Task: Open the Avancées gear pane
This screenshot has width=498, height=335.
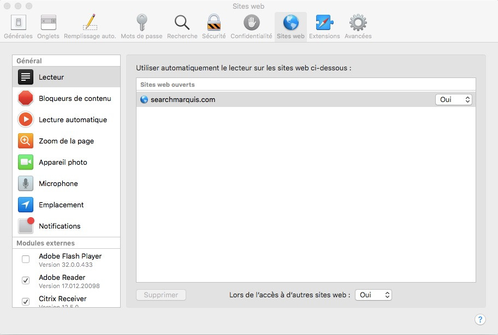Action: pyautogui.click(x=358, y=26)
